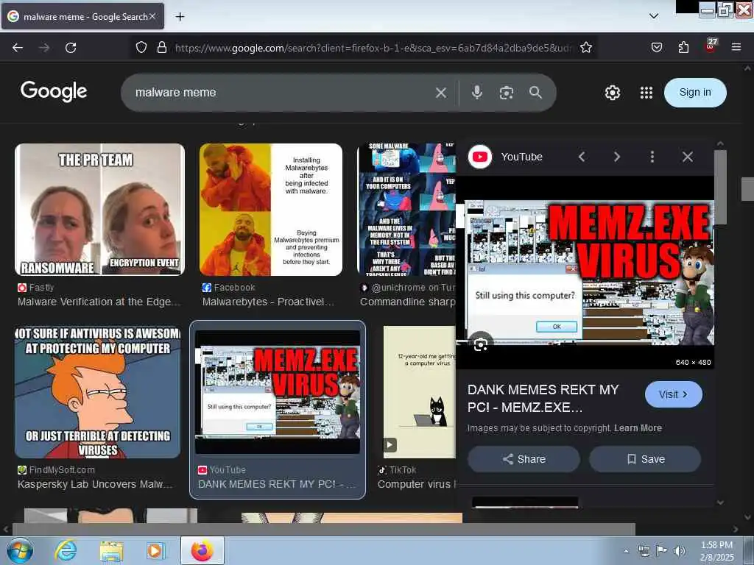Open a new tab with the plus button

(180, 17)
